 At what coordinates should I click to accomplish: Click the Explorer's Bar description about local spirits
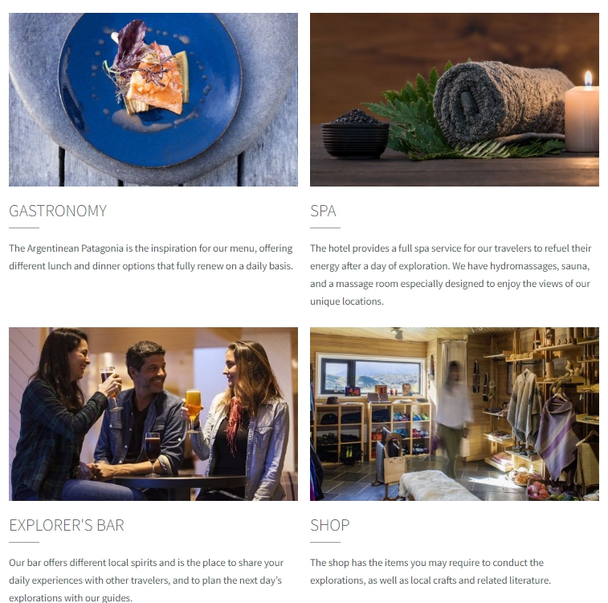tap(146, 580)
